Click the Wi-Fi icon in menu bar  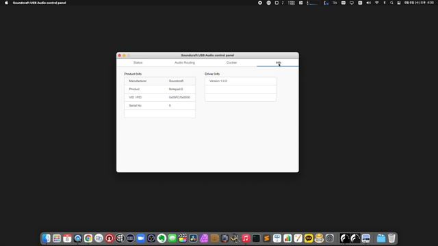click(x=376, y=3)
